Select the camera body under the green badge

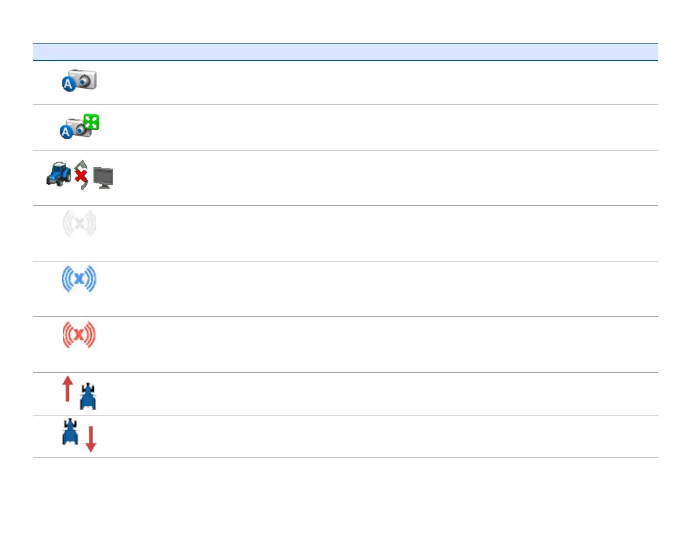pyautogui.click(x=82, y=129)
